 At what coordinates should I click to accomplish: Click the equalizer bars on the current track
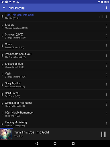101,16
